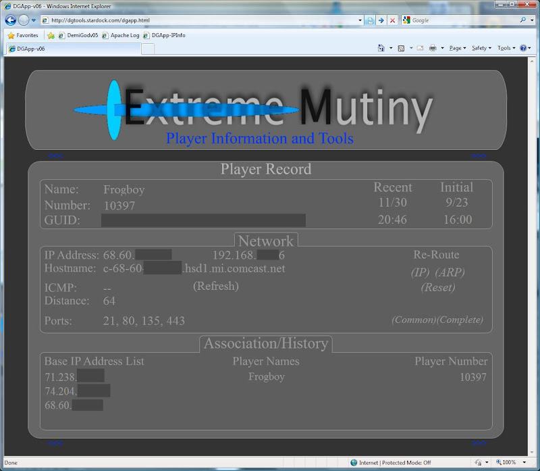The image size is (540, 471).
Task: Click Frogboy under Player Names
Action: click(267, 376)
